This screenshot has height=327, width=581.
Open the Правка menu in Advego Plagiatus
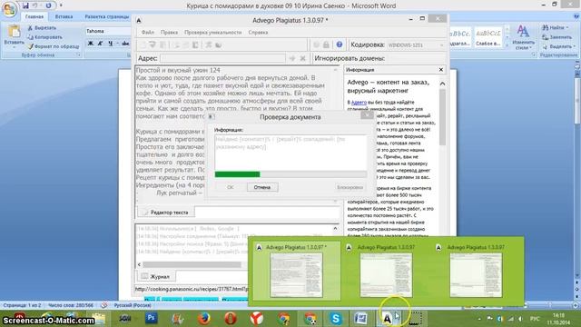(169, 33)
